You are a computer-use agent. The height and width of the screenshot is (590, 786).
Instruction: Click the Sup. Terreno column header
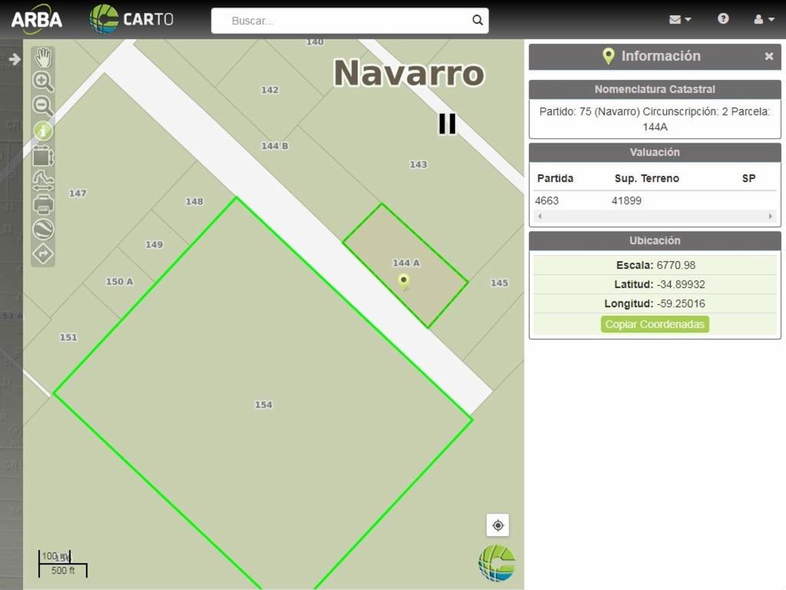pyautogui.click(x=646, y=178)
